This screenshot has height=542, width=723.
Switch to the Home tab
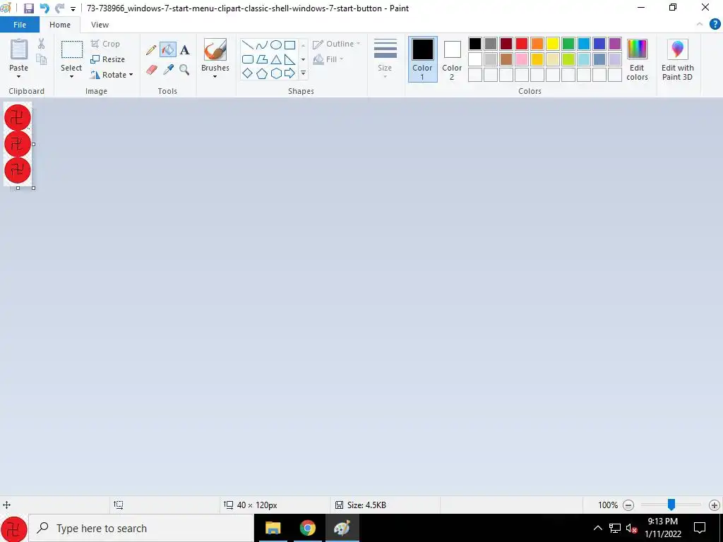click(x=60, y=25)
